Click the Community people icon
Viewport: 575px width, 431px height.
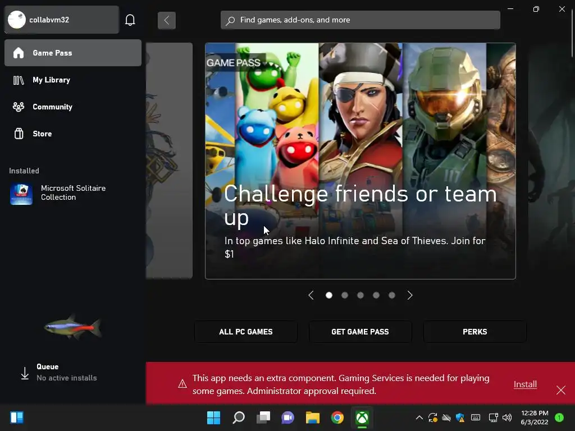click(19, 107)
